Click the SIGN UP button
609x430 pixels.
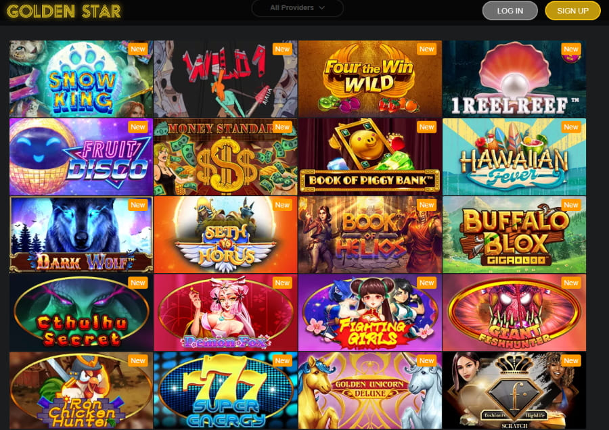click(573, 10)
